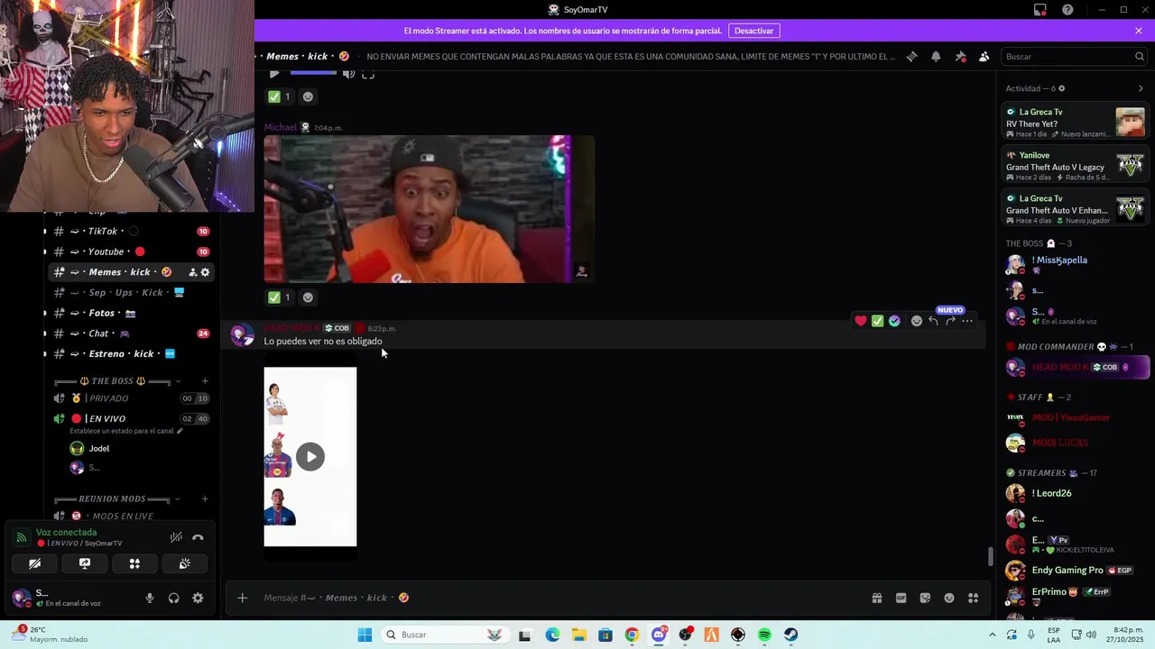Screen dimensions: 1155x649
Task: Open Spotify from the Windows taskbar
Action: click(764, 635)
